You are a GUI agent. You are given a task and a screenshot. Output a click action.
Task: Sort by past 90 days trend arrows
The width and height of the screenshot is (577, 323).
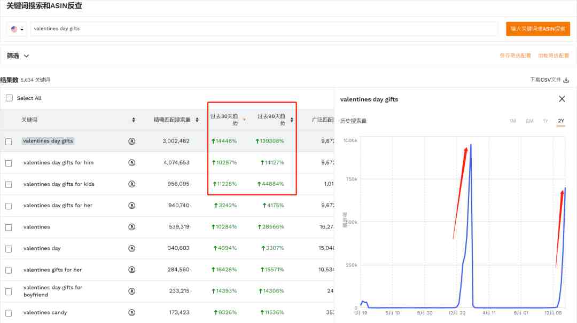[x=292, y=120]
